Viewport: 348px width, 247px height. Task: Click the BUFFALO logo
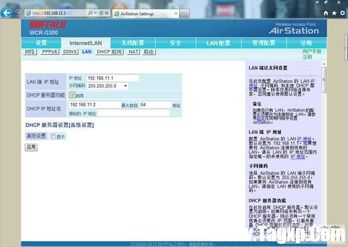(48, 24)
